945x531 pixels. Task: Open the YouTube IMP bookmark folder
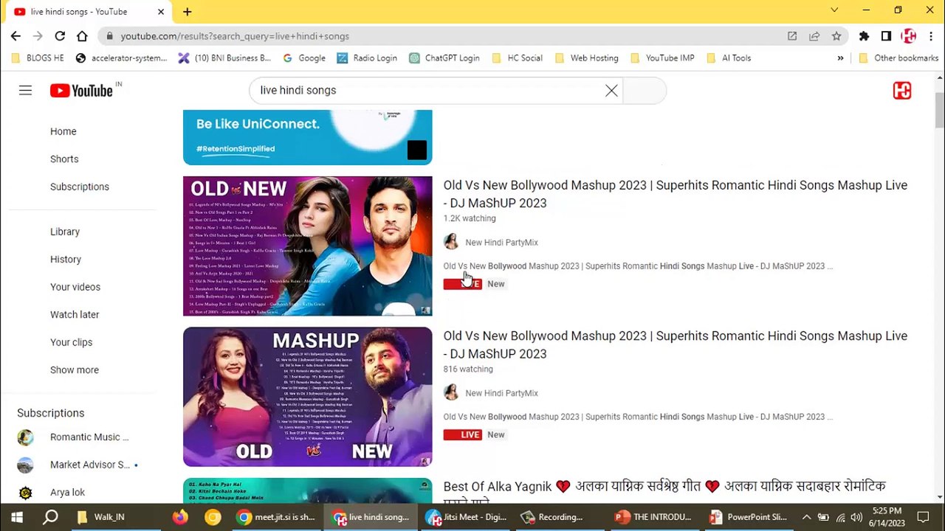(662, 58)
